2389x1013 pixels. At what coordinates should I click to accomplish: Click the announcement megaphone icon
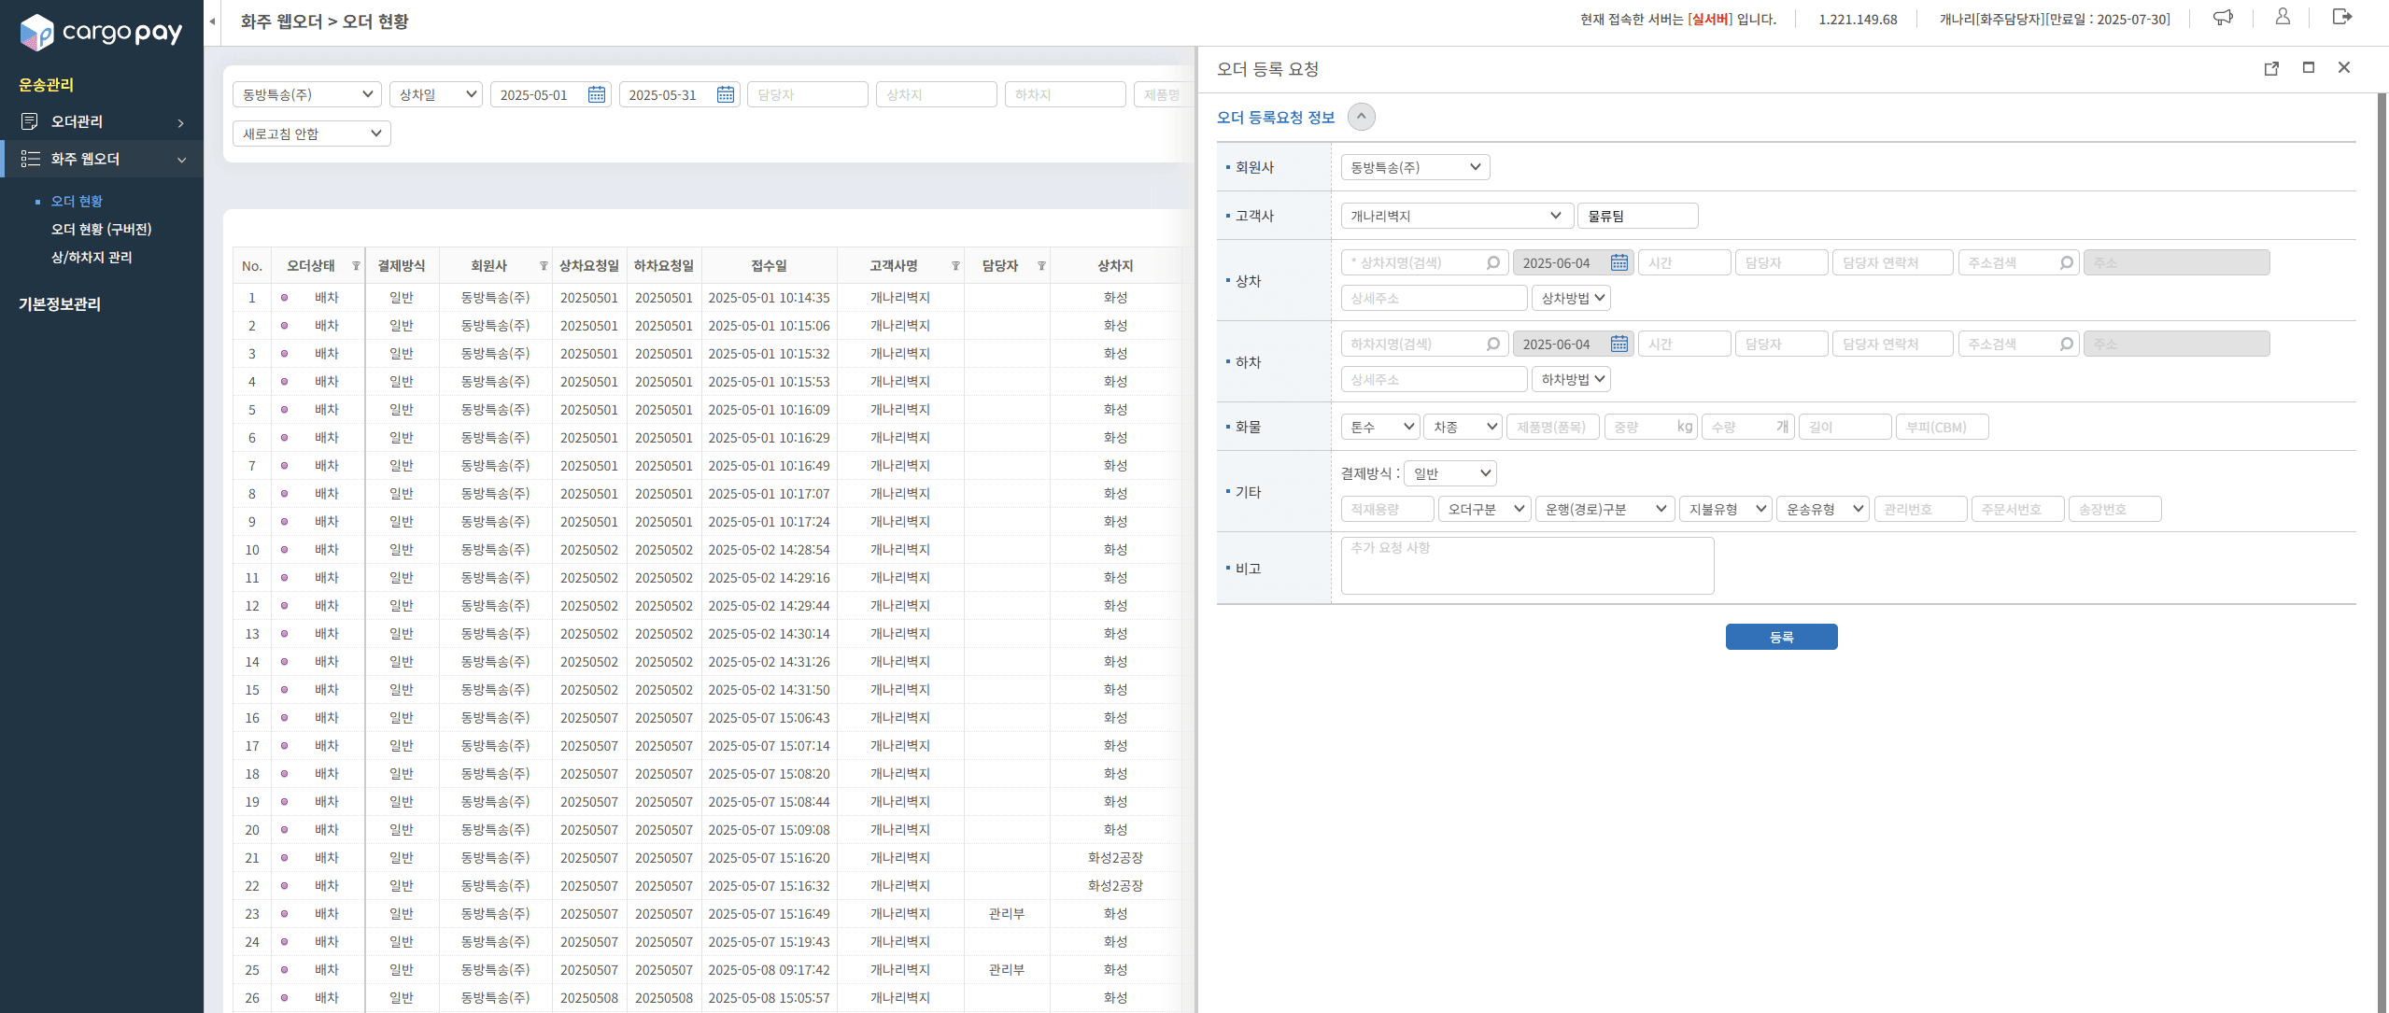point(2223,18)
